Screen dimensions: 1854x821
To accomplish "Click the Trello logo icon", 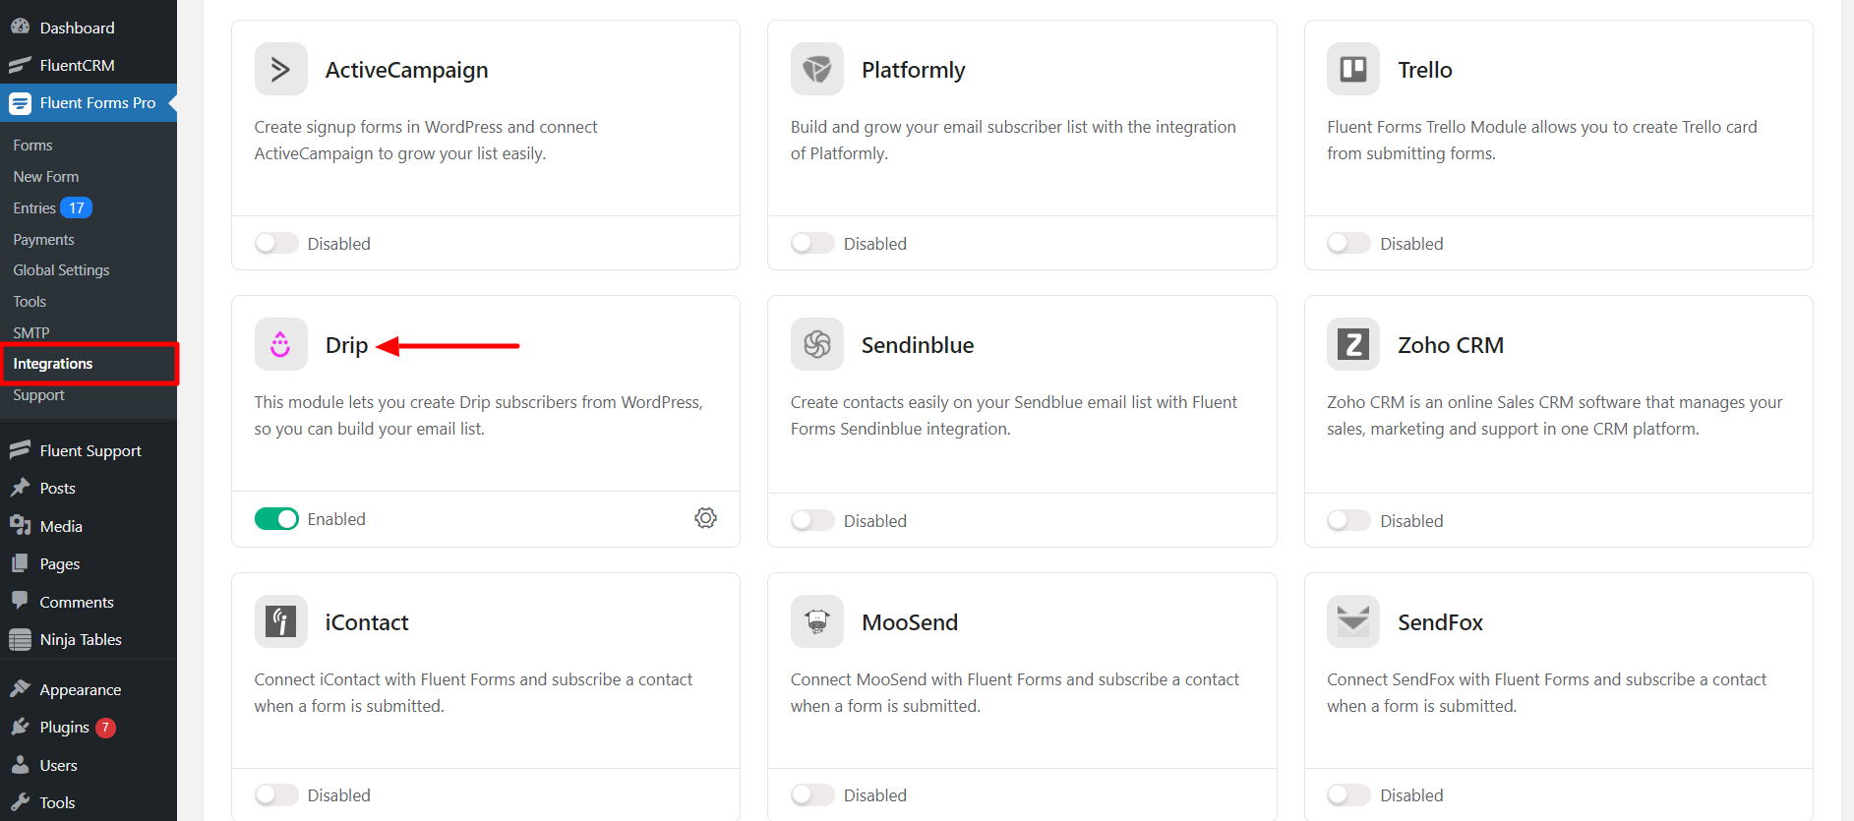I will [x=1352, y=69].
